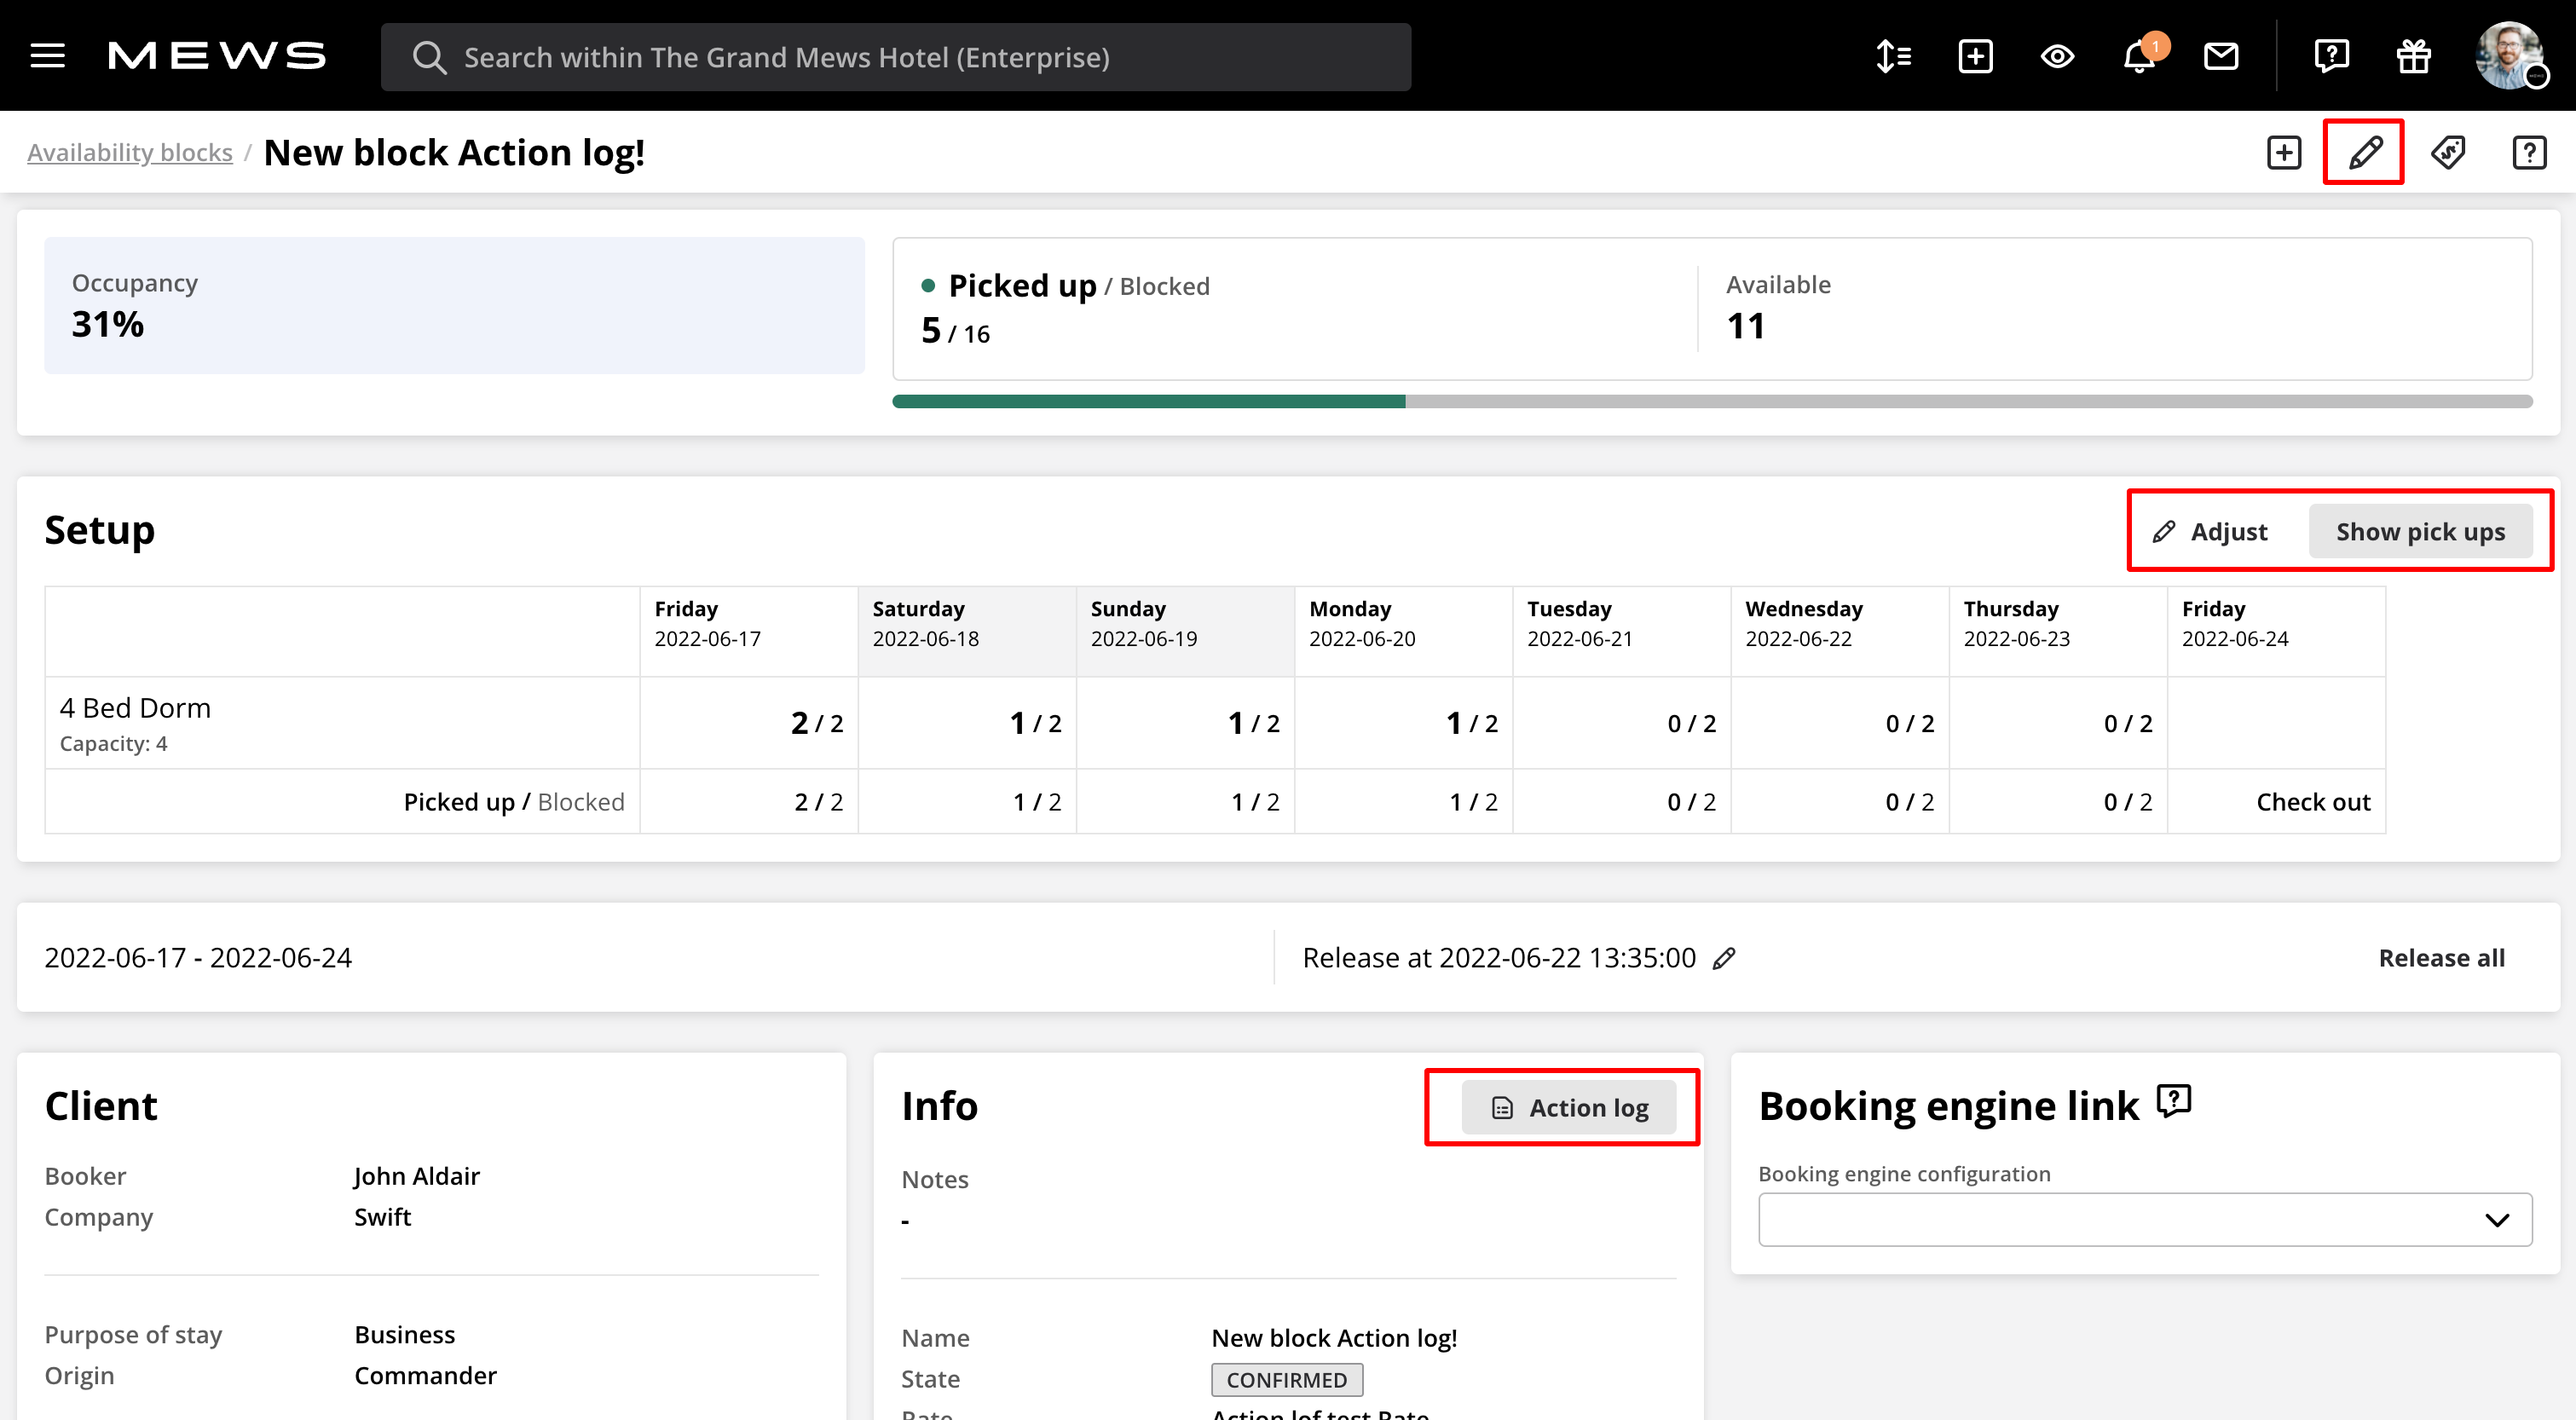Viewport: 2576px width, 1420px height.
Task: Edit the block using the pencil icon
Action: [2363, 152]
